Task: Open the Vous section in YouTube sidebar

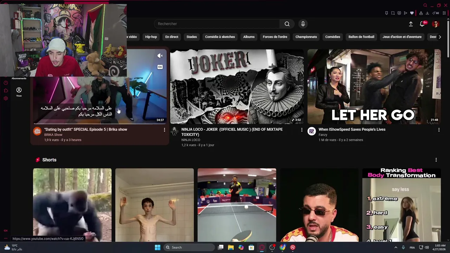Action: (x=19, y=92)
